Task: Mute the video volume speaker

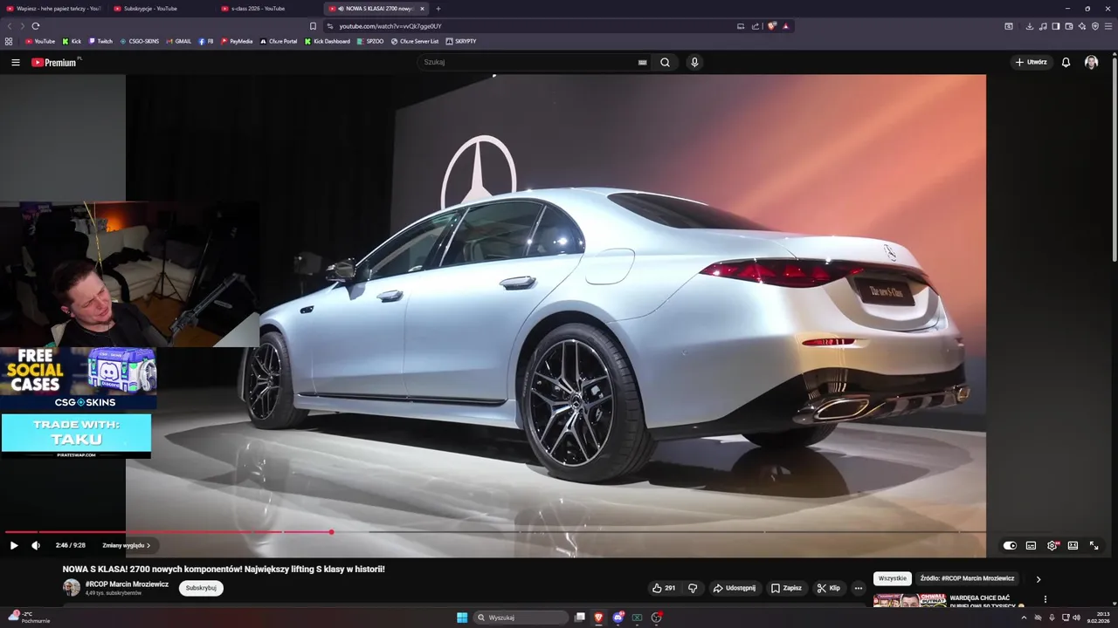Action: click(36, 545)
